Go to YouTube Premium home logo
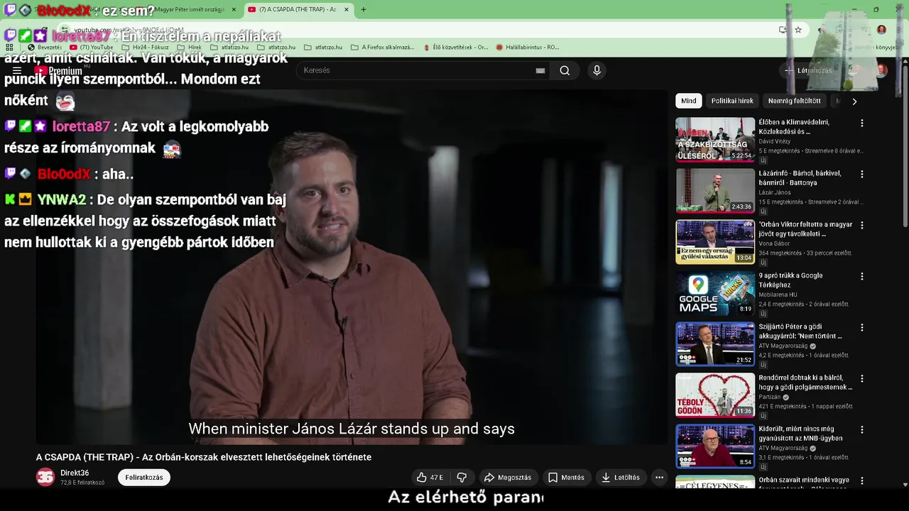The width and height of the screenshot is (909, 511). [x=58, y=70]
